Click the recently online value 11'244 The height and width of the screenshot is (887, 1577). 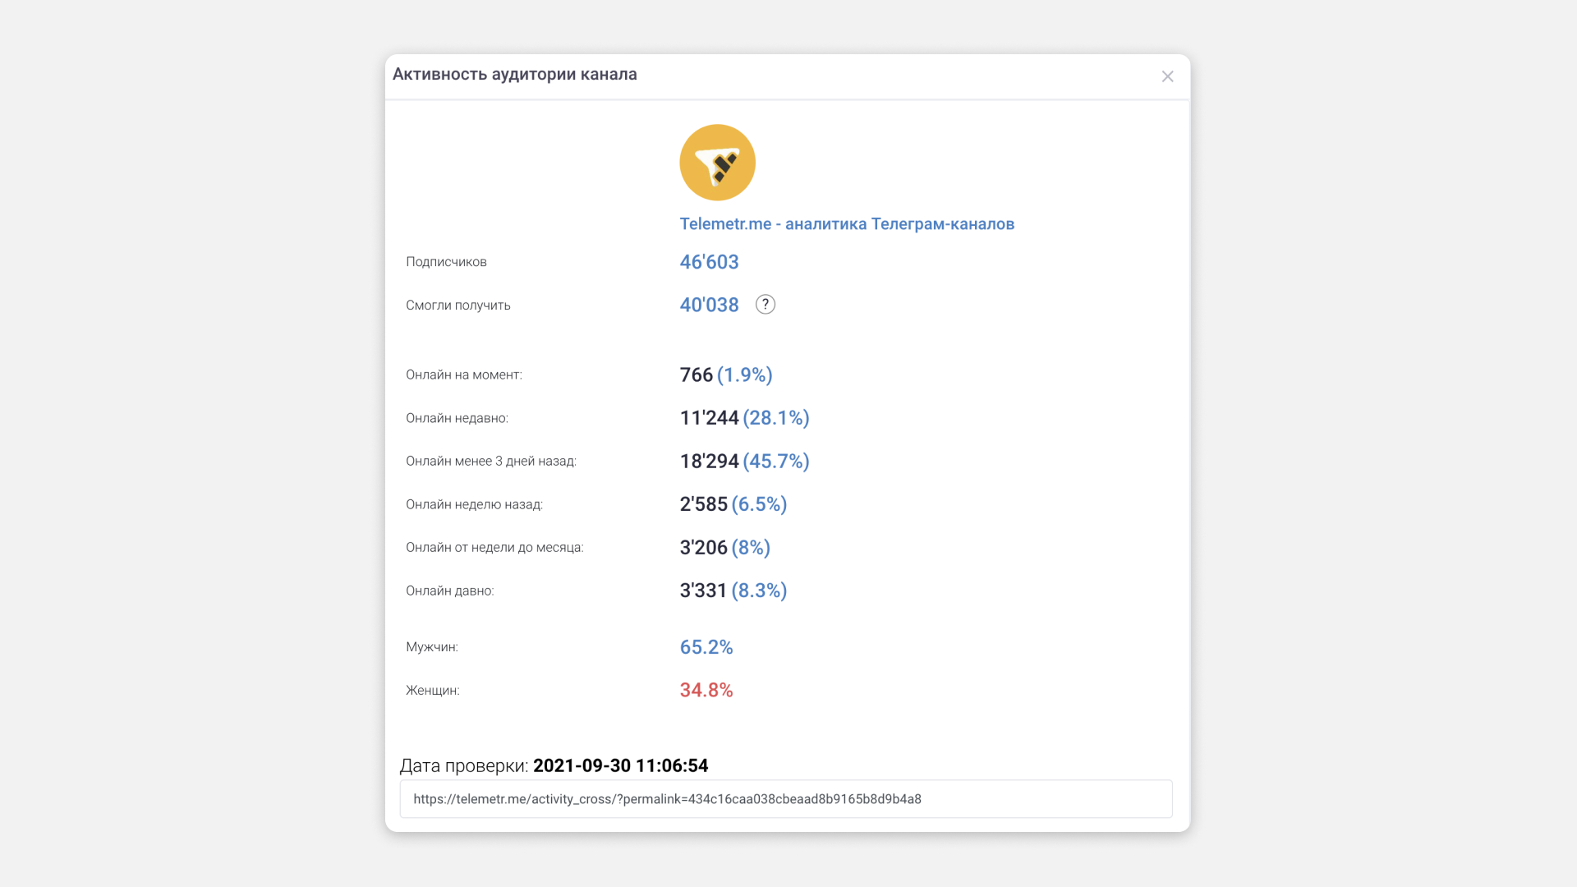[x=709, y=418]
